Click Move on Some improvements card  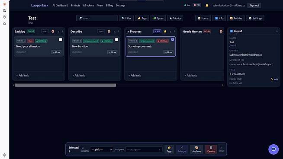pos(168,52)
